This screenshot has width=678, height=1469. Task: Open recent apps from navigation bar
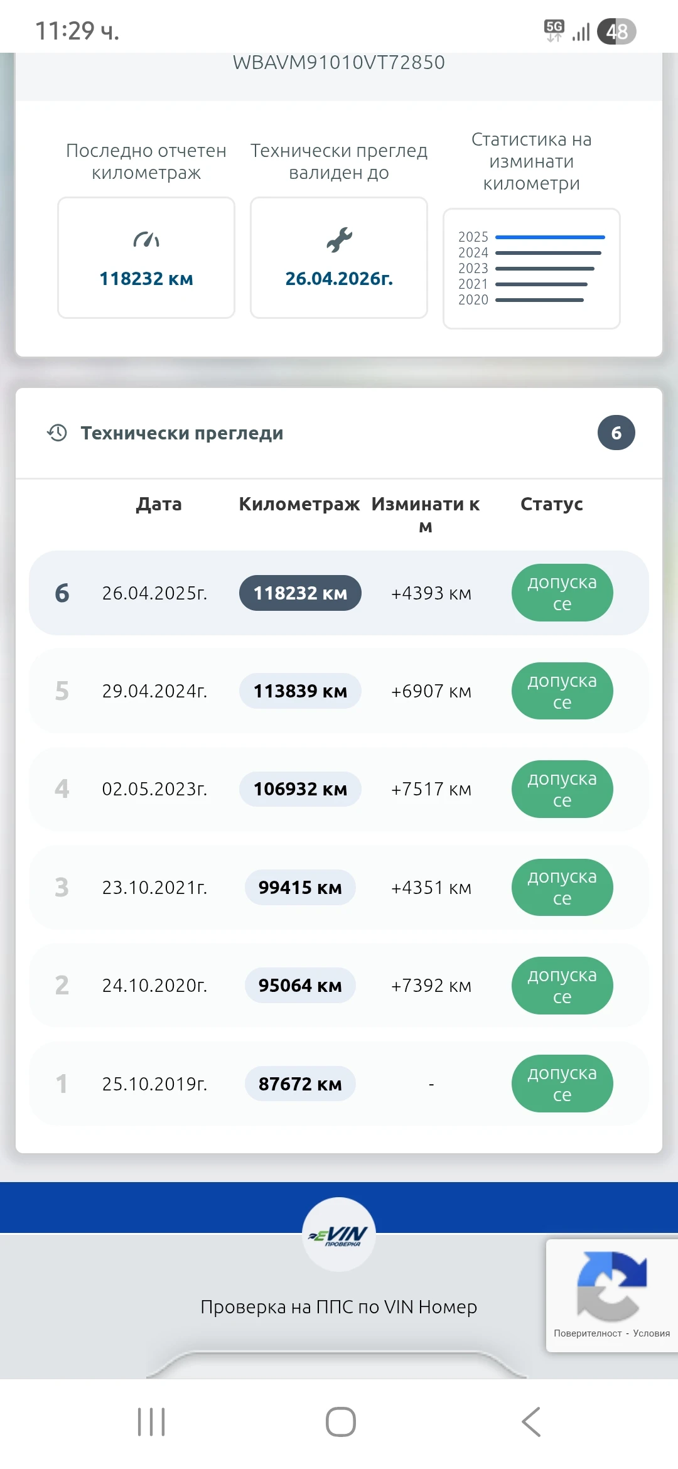click(151, 1422)
